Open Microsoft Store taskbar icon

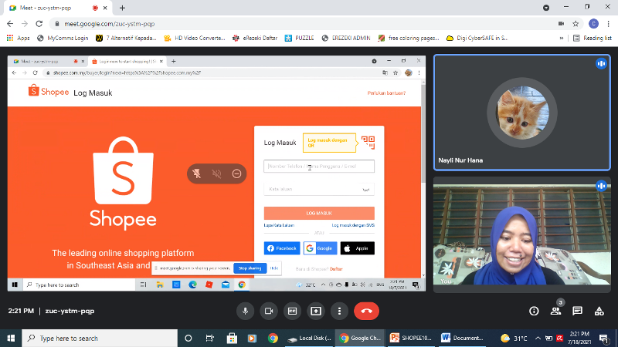click(232, 338)
